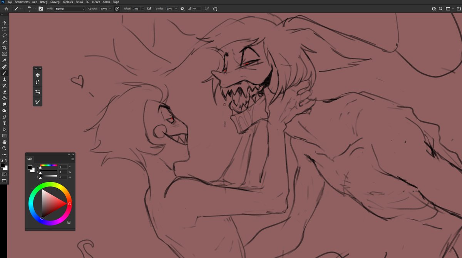Click the B brightness slider in Szín panel

click(49, 176)
